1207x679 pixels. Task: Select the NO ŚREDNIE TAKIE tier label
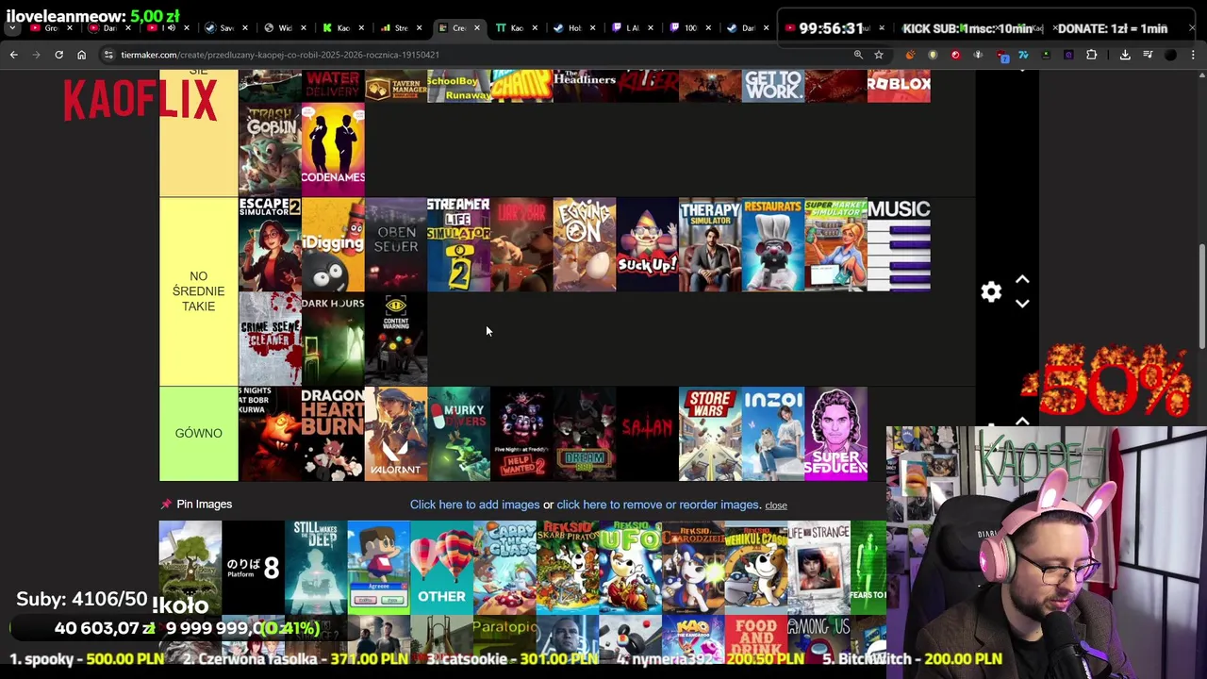click(198, 291)
